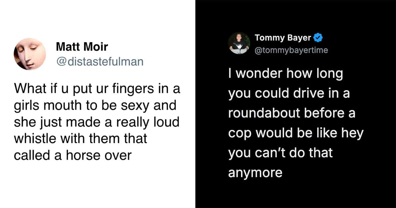This screenshot has width=396, height=208.
Task: Click Tommy Bayer's profile picture
Action: tap(239, 43)
